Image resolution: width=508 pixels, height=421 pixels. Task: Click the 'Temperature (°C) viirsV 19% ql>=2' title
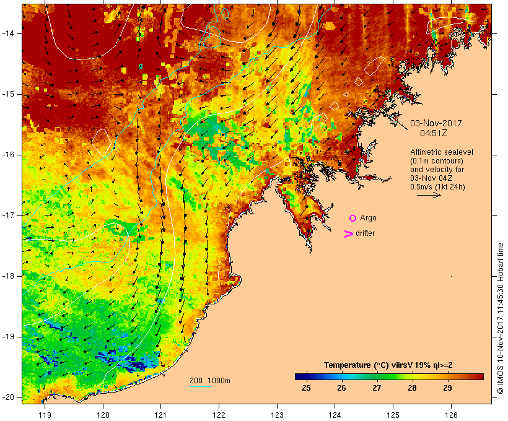(388, 365)
